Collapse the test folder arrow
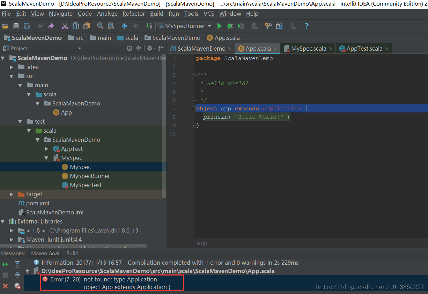This screenshot has width=428, height=294. coord(20,122)
